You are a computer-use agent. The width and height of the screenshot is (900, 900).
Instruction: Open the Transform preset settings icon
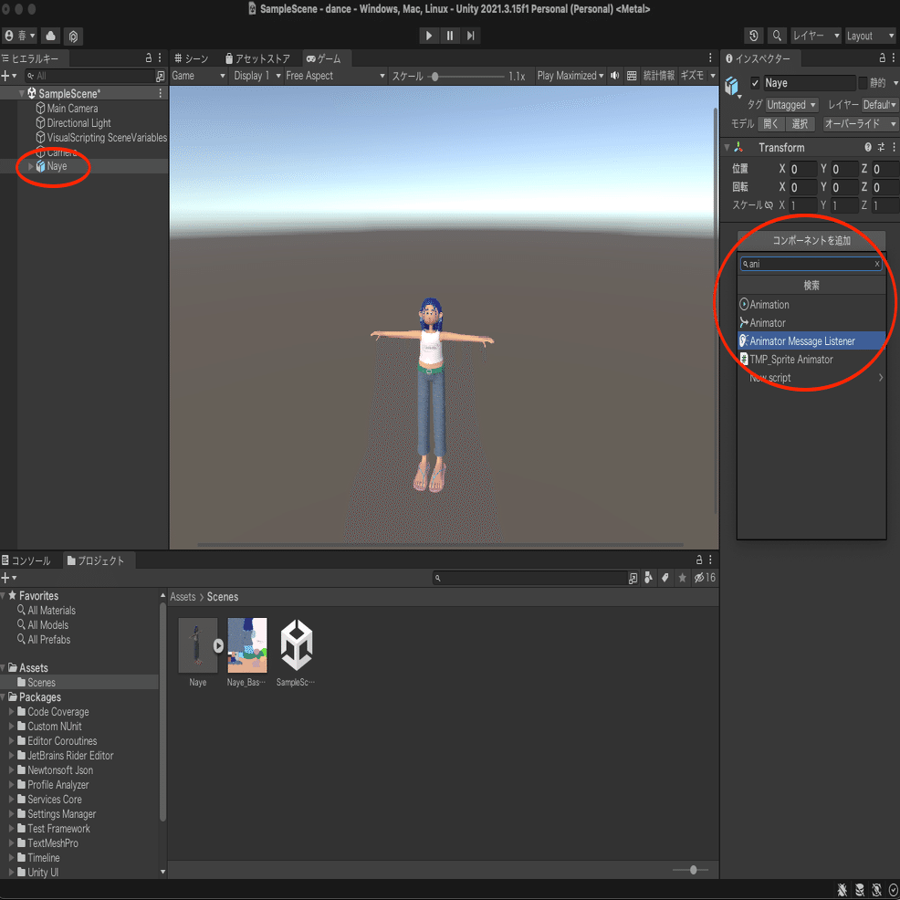881,148
